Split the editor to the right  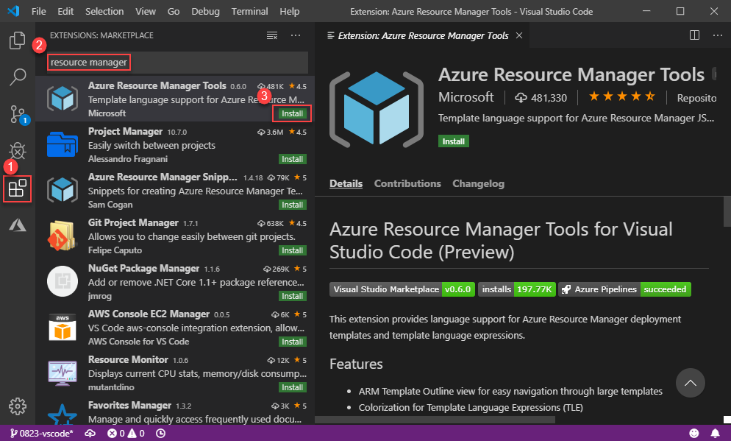click(695, 35)
